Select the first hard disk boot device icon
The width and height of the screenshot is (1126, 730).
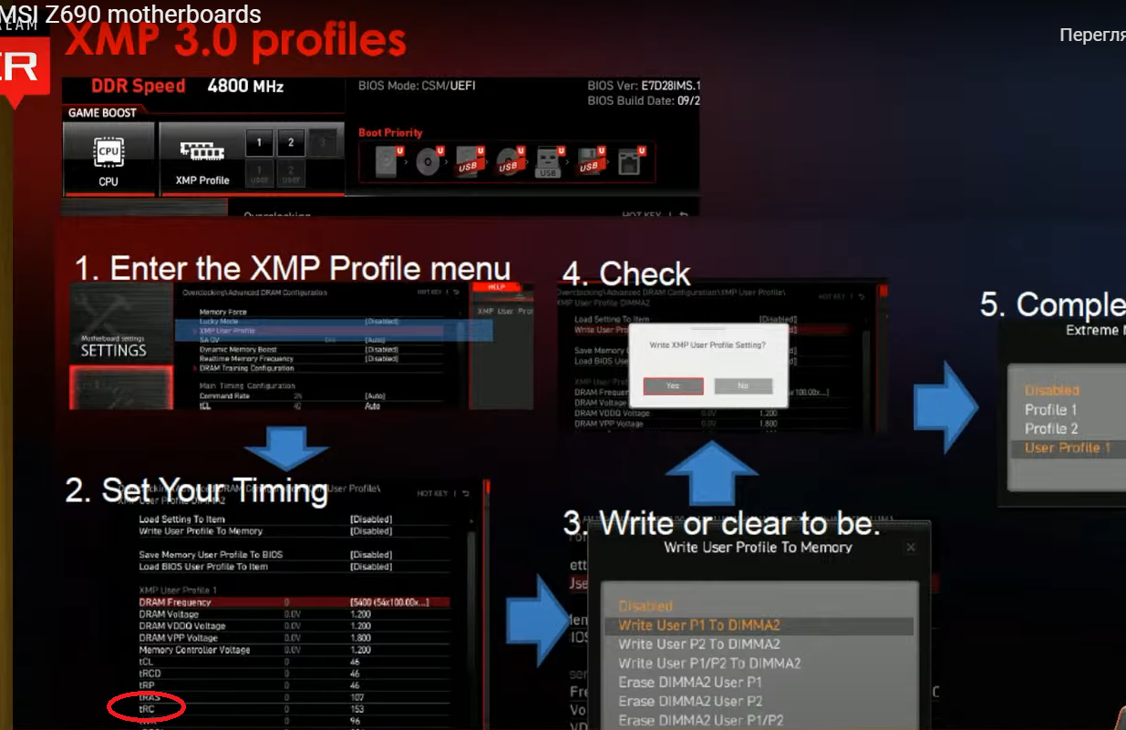(x=387, y=162)
